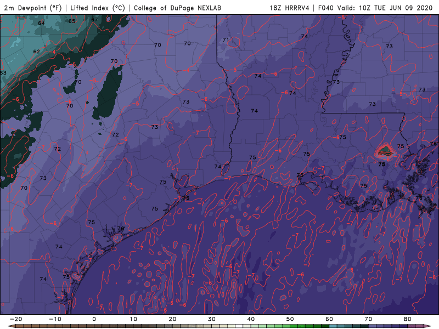
Task: Click the "Lifted Index (°C)" title text
Action: tap(98, 8)
